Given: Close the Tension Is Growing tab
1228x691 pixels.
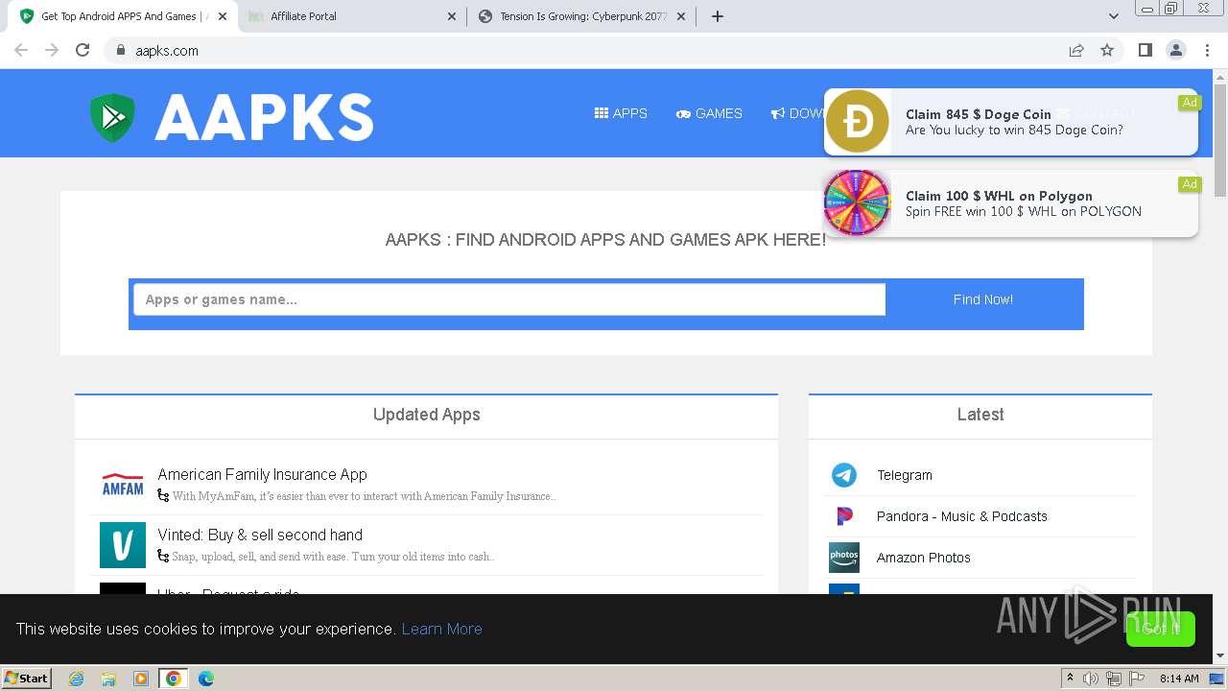Looking at the screenshot, I should click(x=681, y=16).
